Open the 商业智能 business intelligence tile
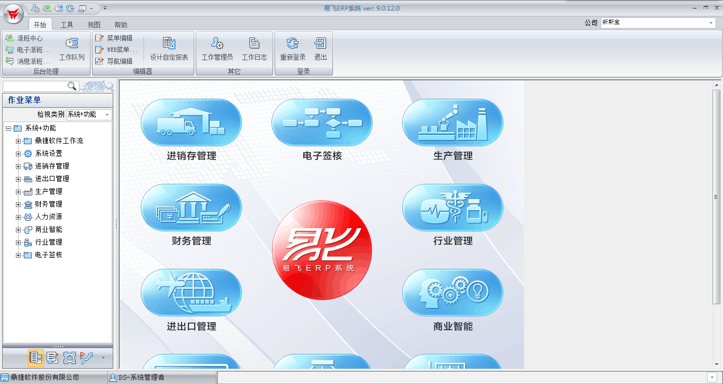This screenshot has height=384, width=723. coord(453,293)
